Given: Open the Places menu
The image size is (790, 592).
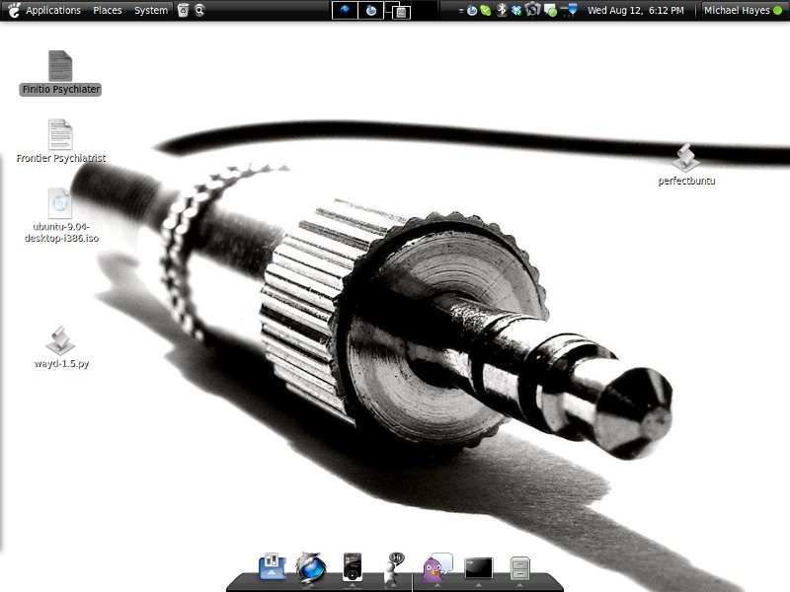Looking at the screenshot, I should (x=108, y=10).
